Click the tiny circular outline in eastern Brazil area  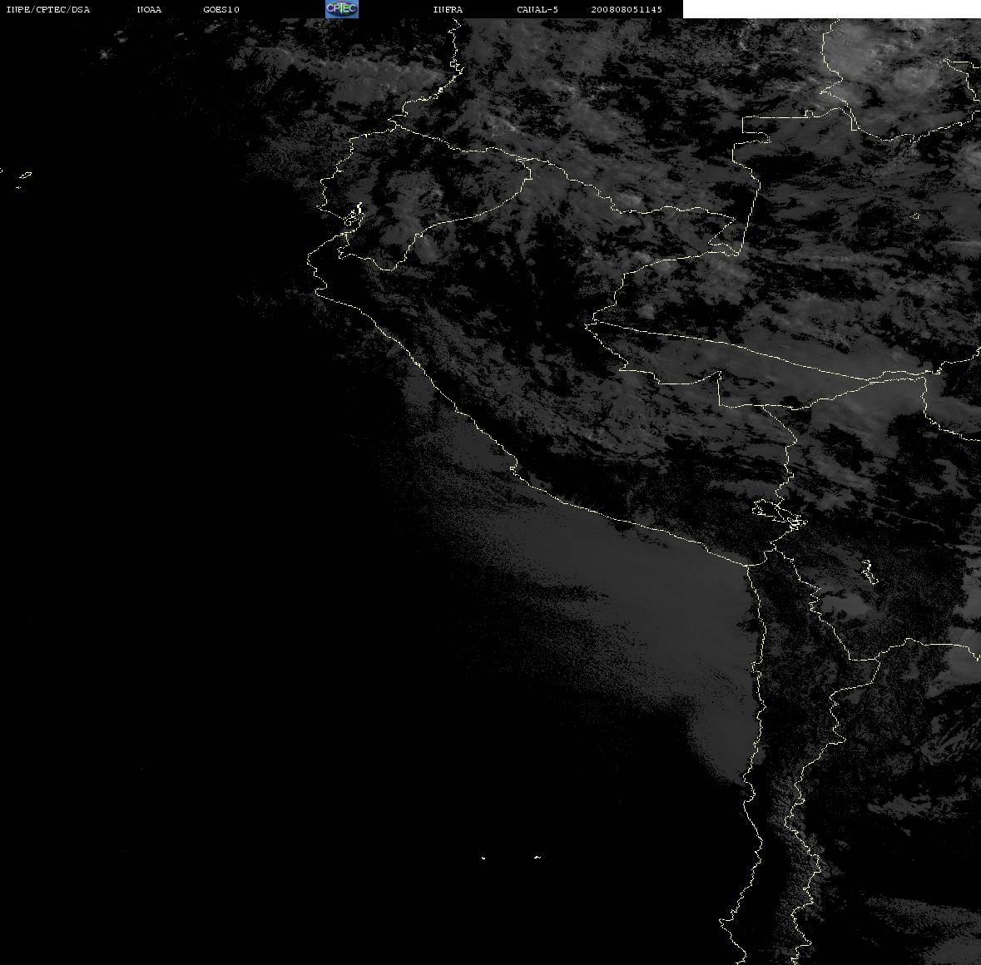tap(916, 216)
